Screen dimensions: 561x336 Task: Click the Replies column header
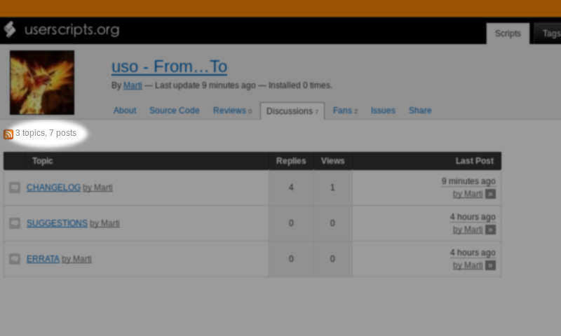click(x=291, y=161)
